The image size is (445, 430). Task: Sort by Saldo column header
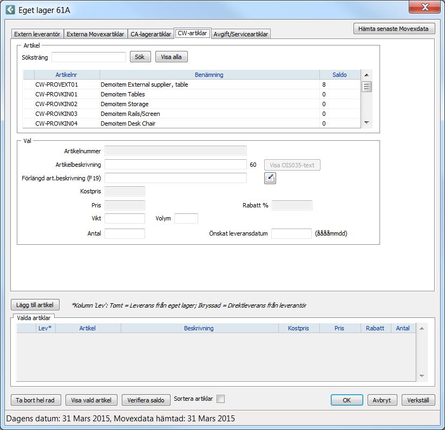[340, 75]
